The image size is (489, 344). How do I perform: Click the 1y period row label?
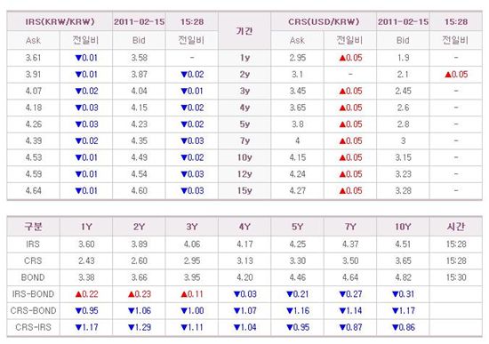(244, 58)
